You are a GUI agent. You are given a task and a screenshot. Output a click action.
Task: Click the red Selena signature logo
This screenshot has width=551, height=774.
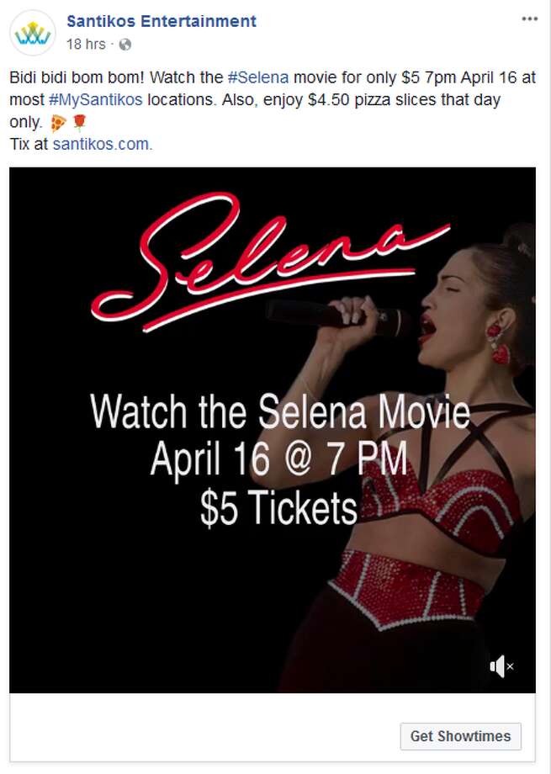click(269, 261)
